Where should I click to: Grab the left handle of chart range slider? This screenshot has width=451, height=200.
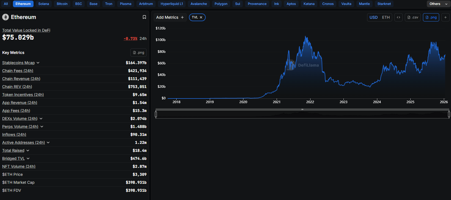click(156, 114)
